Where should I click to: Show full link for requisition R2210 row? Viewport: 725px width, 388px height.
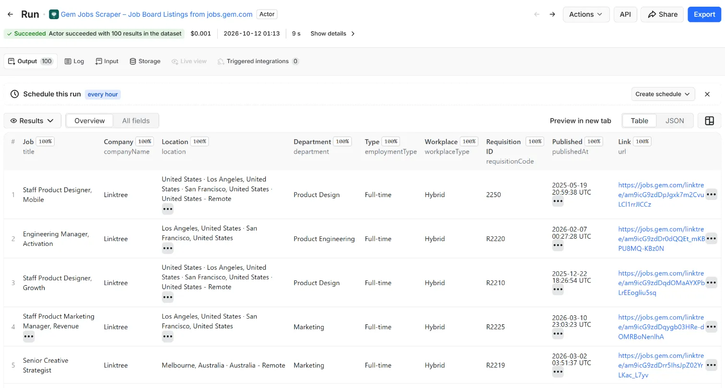pyautogui.click(x=711, y=283)
